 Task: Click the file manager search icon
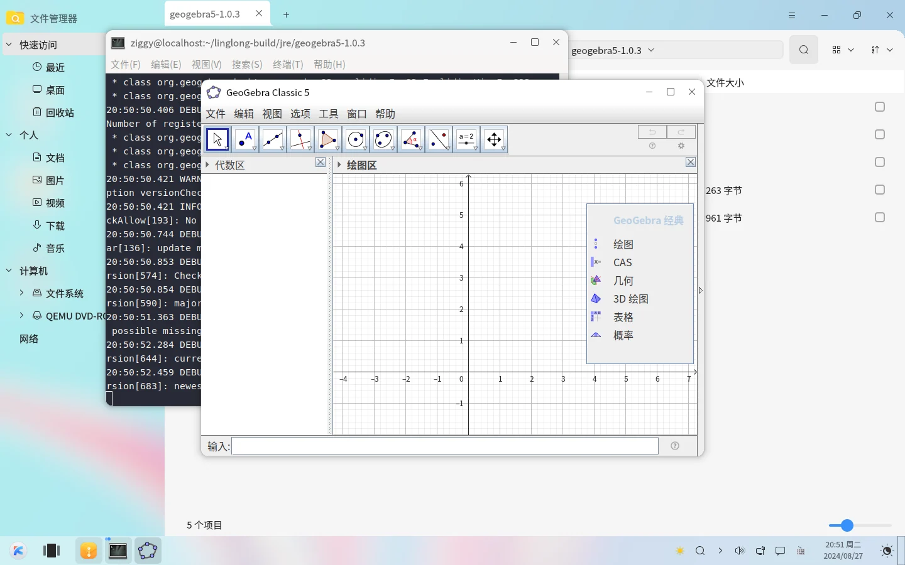804,50
